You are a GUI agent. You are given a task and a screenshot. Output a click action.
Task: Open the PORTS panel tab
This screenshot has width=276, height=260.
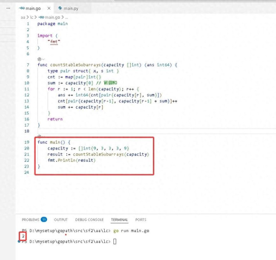point(141,219)
